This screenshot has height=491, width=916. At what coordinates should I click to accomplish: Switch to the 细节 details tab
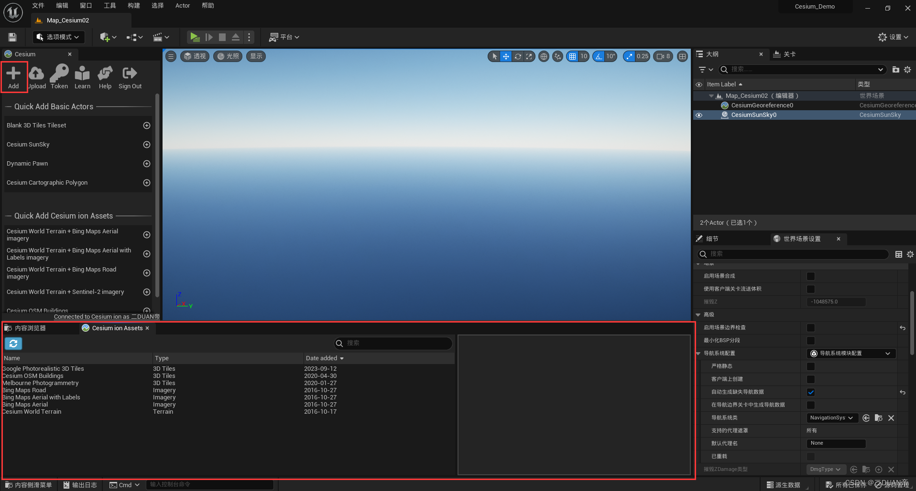pyautogui.click(x=712, y=239)
